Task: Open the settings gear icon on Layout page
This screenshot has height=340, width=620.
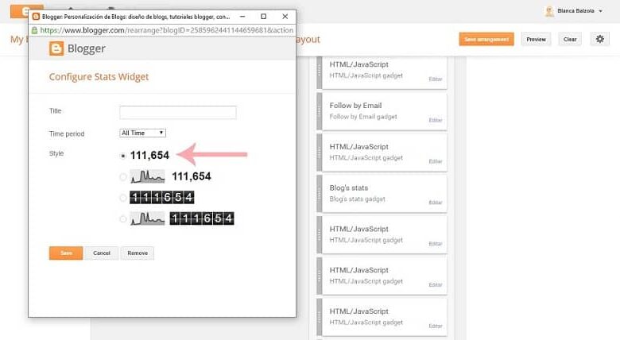Action: point(600,39)
